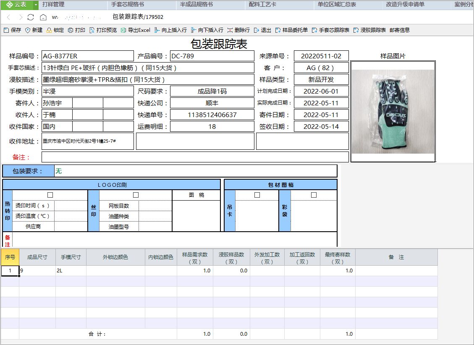Click the refresh icon beside navigation arrows

point(31,17)
